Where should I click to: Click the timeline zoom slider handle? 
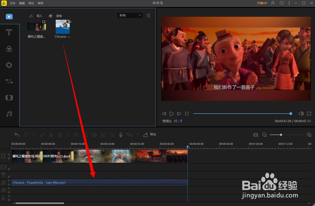pyautogui.click(x=281, y=135)
